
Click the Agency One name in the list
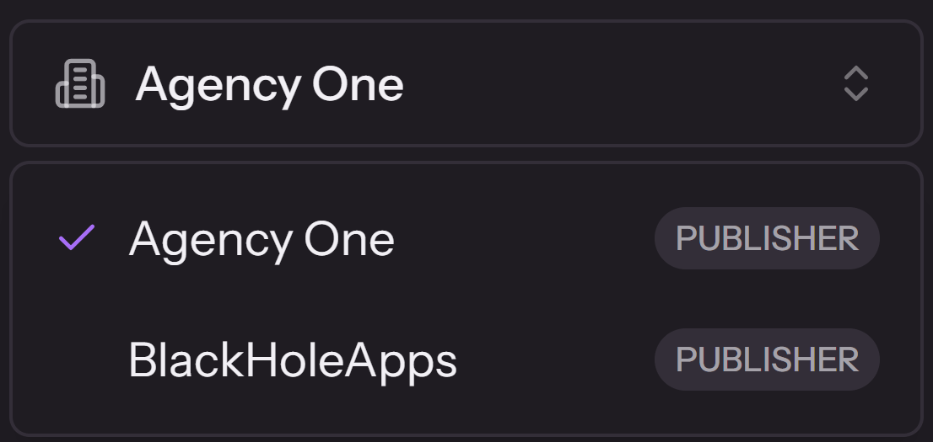click(262, 239)
